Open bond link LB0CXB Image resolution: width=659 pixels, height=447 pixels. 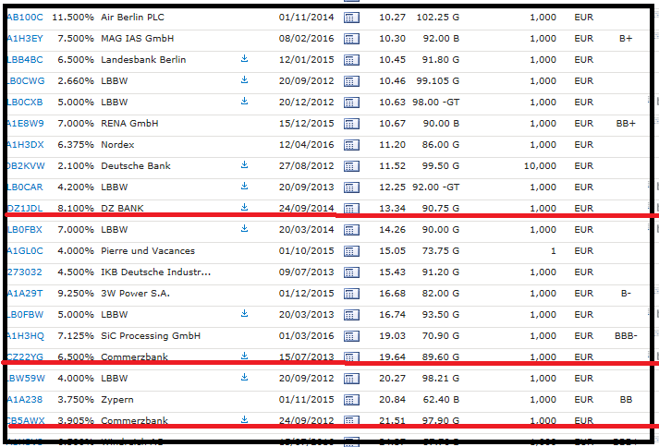[x=25, y=103]
